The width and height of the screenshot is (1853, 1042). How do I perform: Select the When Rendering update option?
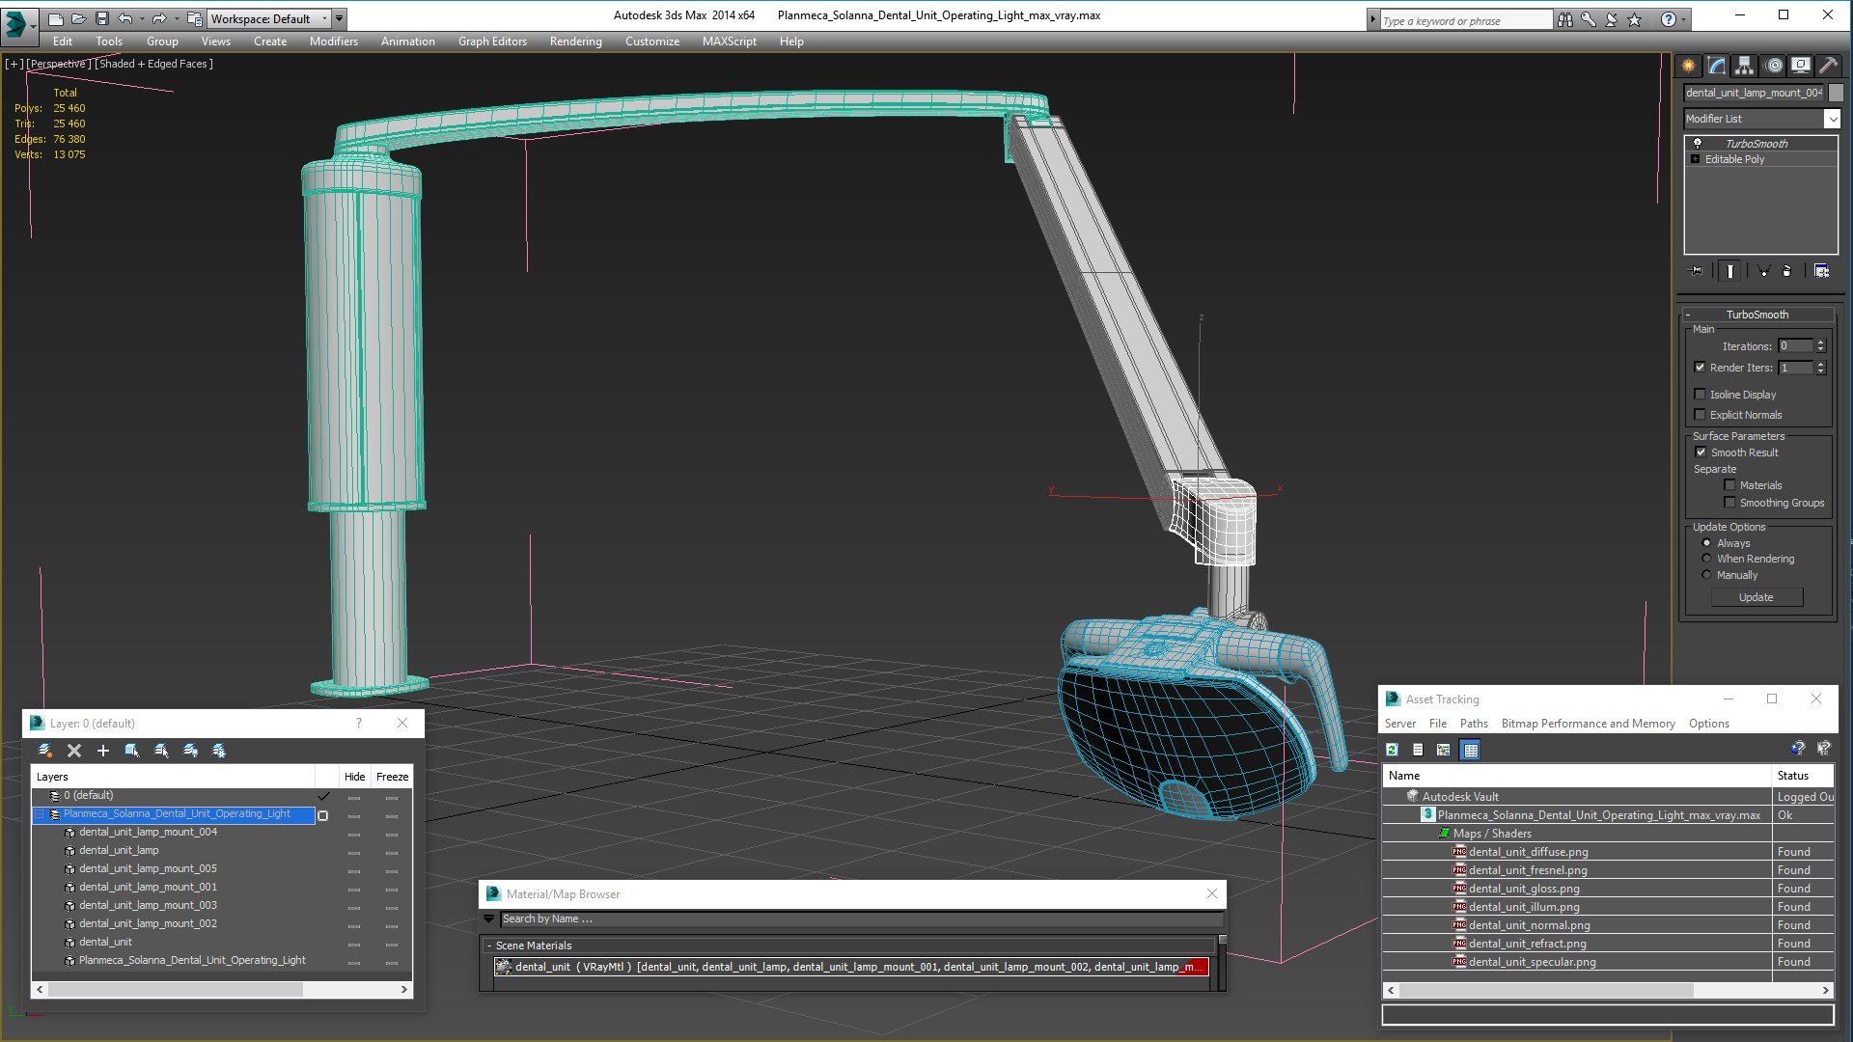pos(1707,559)
